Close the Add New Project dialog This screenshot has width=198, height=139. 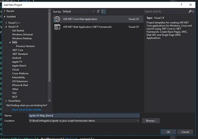(x=190, y=5)
